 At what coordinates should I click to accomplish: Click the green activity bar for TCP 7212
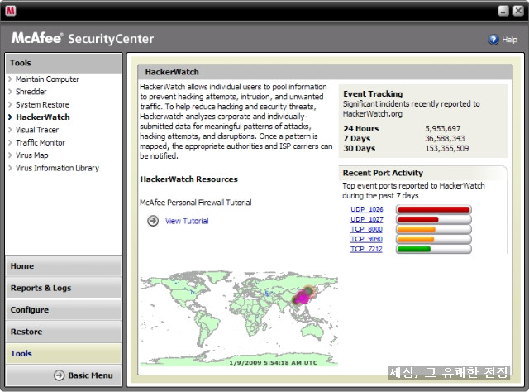pos(433,249)
